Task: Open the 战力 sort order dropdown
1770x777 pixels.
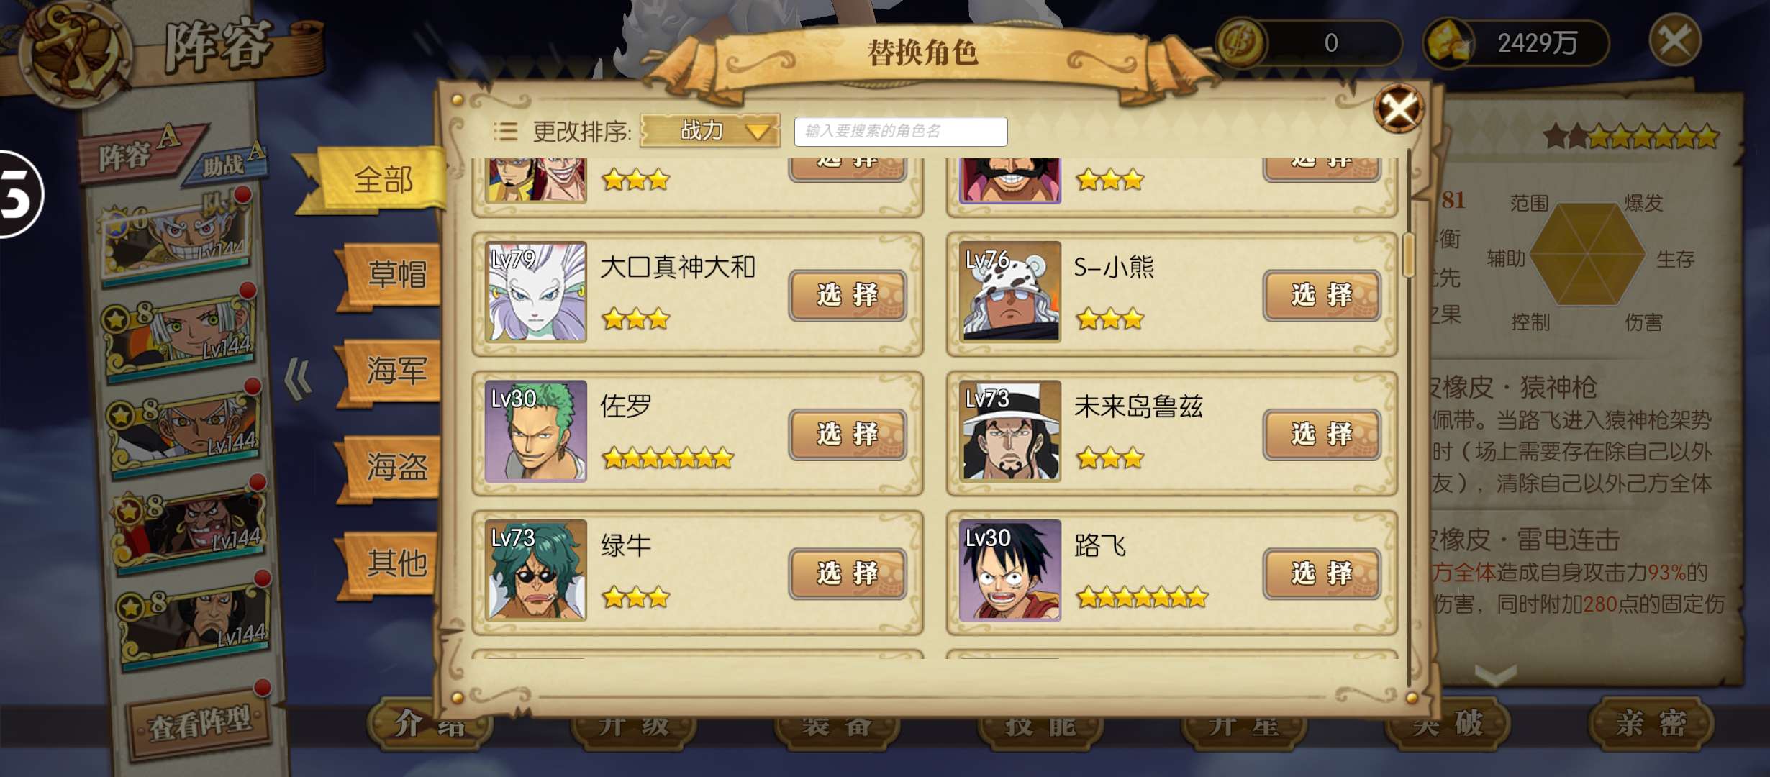Action: [x=709, y=131]
